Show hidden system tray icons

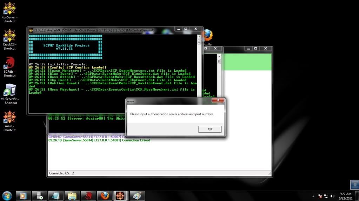313,196
